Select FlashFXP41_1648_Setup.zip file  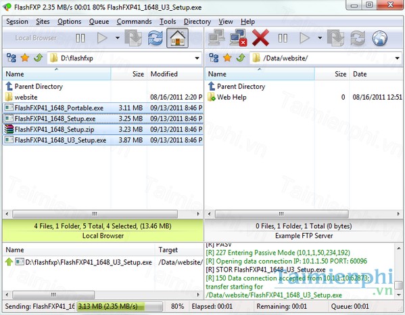(x=103, y=129)
